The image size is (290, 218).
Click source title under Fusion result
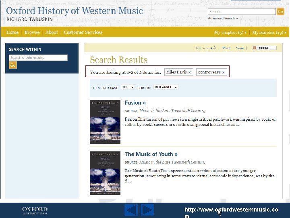click(x=172, y=111)
